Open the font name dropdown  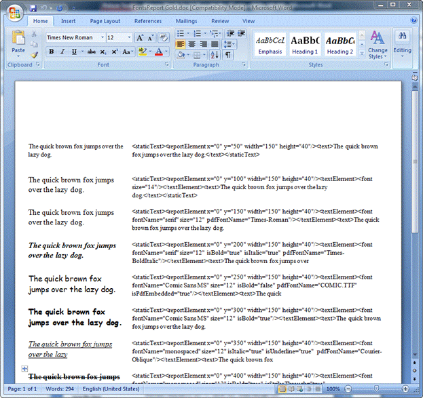point(103,37)
